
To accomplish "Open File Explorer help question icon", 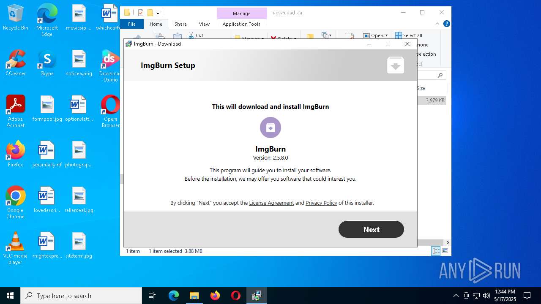I will [446, 24].
